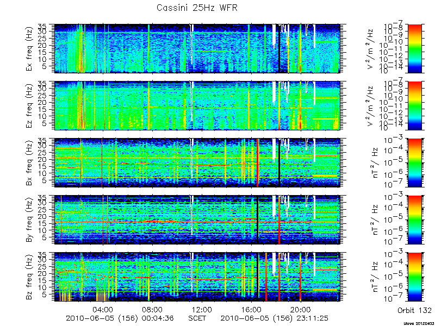Image resolution: width=435 pixels, height=326 pixels.
Task: Click the Bz magnetic field spectrogram panel
Action: (197, 277)
